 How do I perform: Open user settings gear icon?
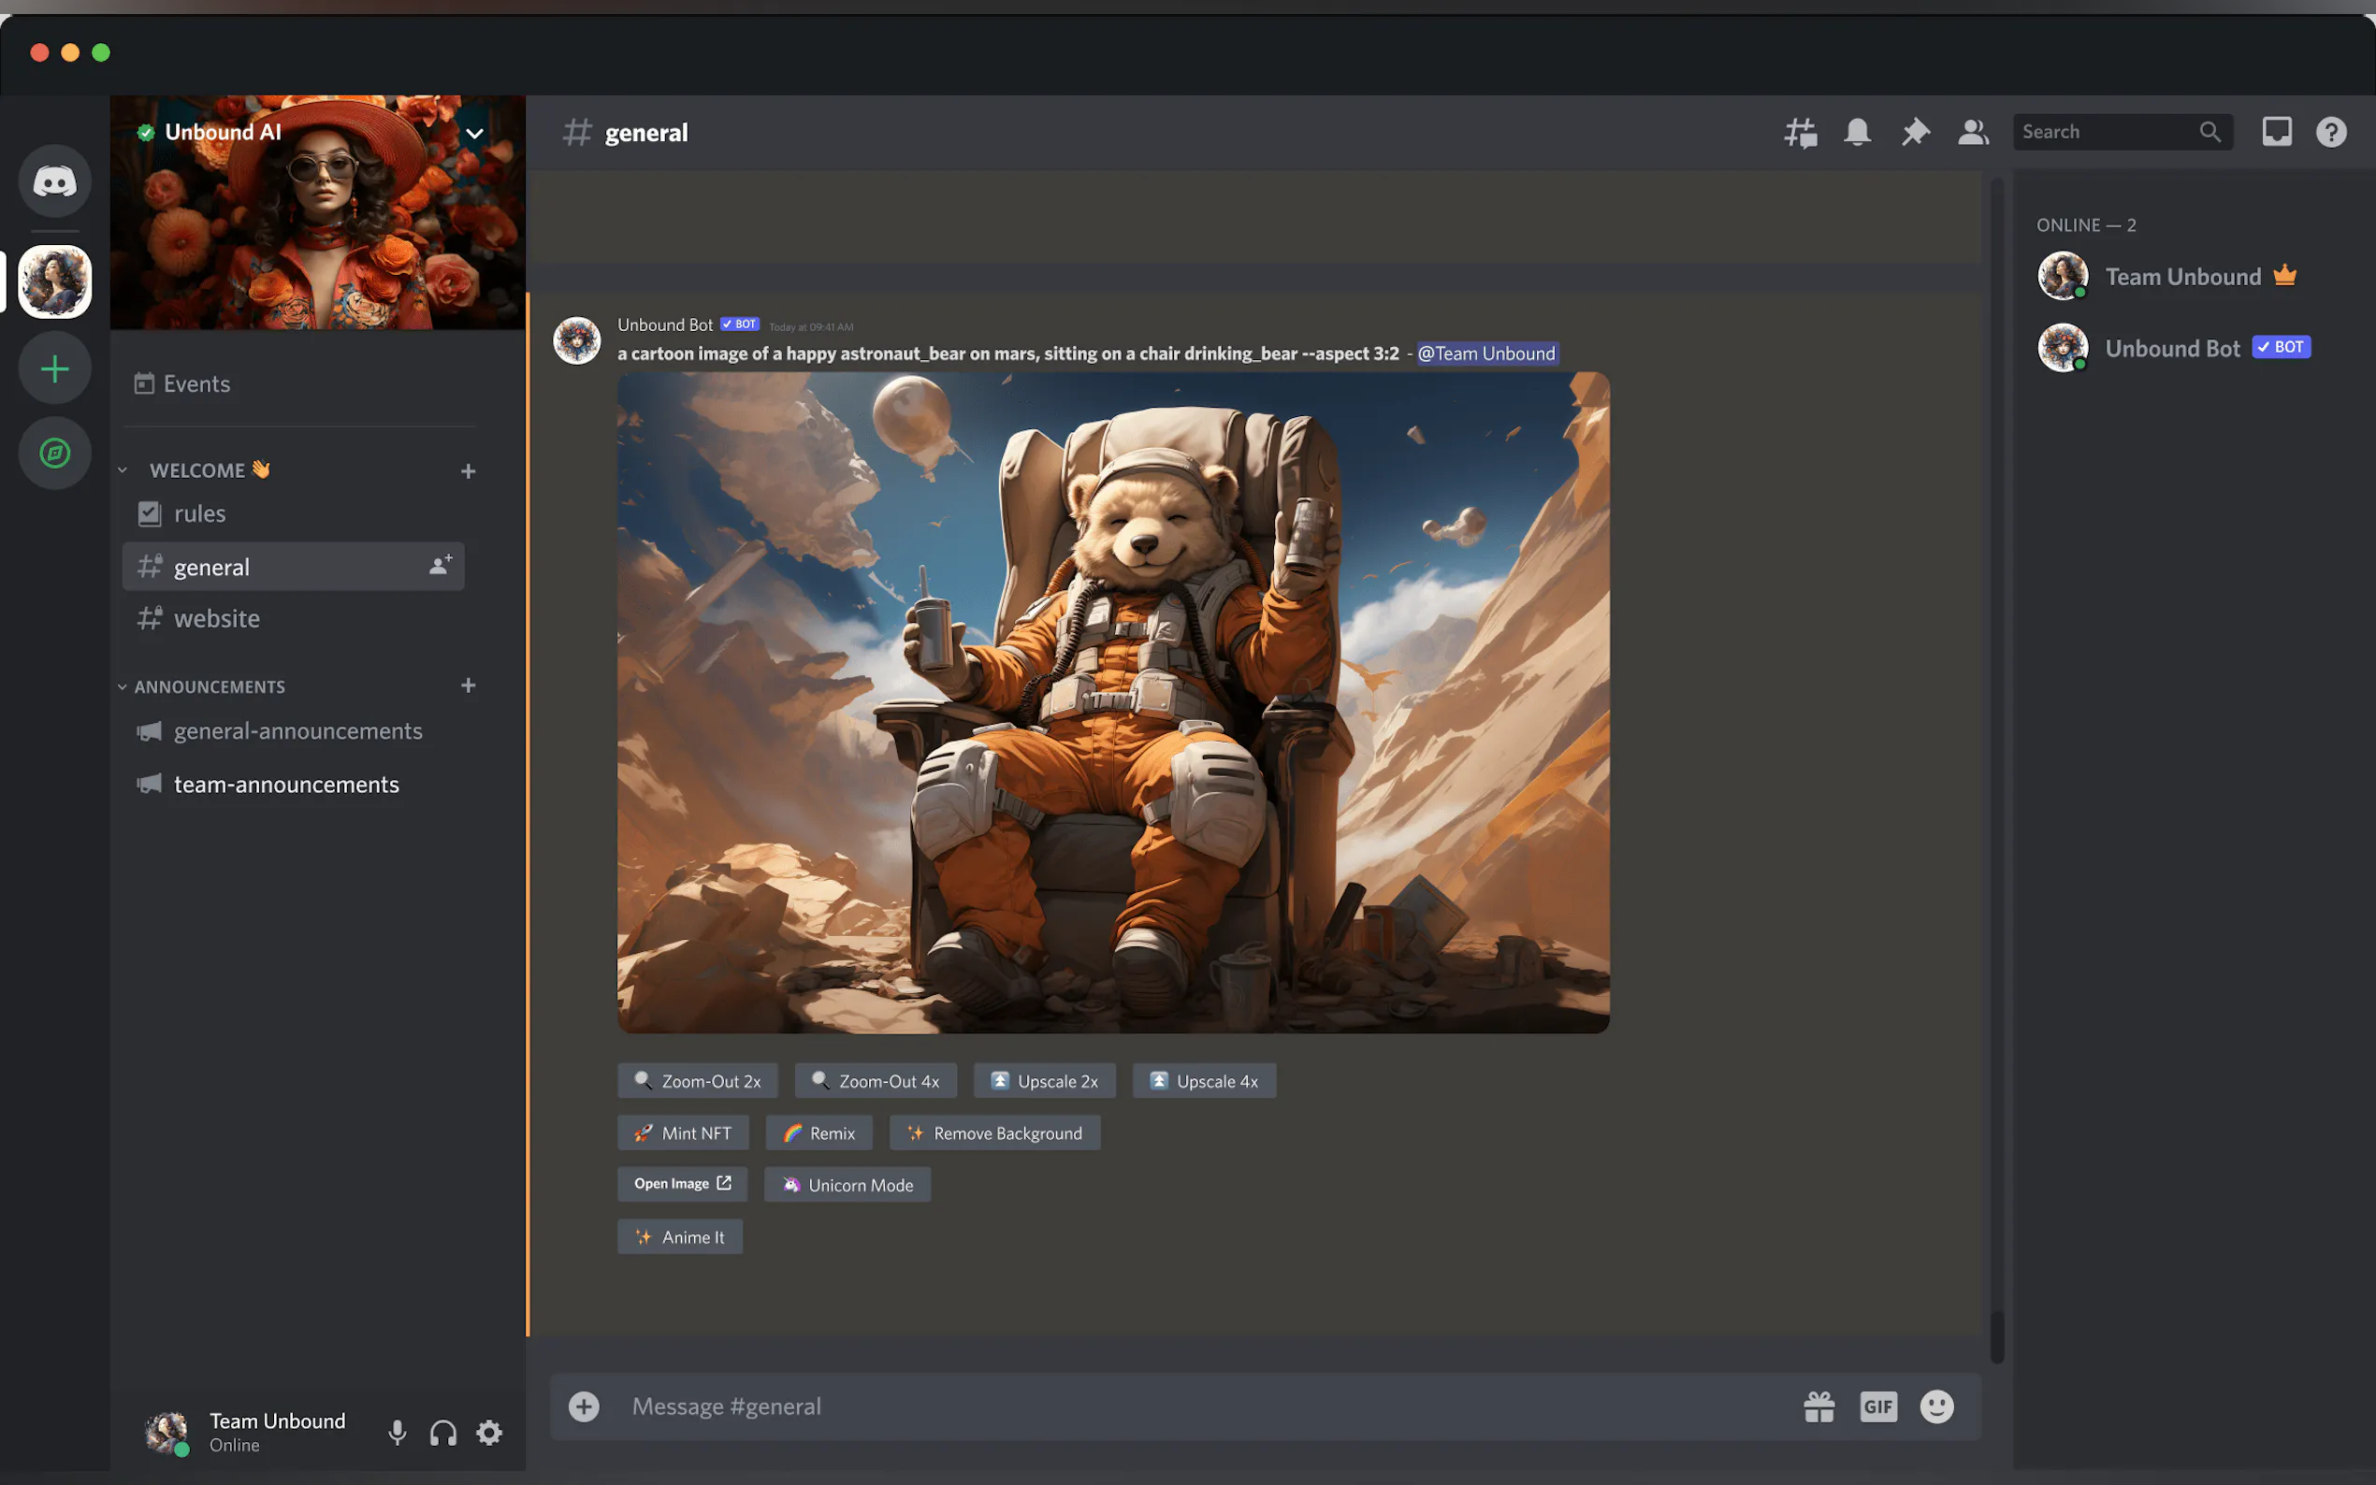tap(489, 1433)
